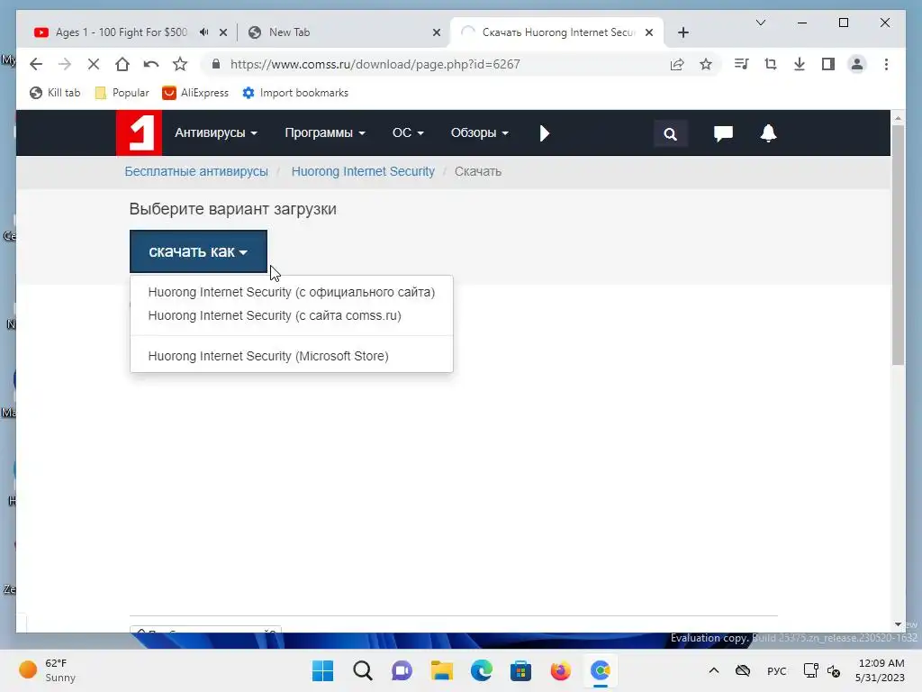Viewport: 922px width, 692px height.
Task: Click the Kill tab bookmark
Action: click(x=55, y=93)
